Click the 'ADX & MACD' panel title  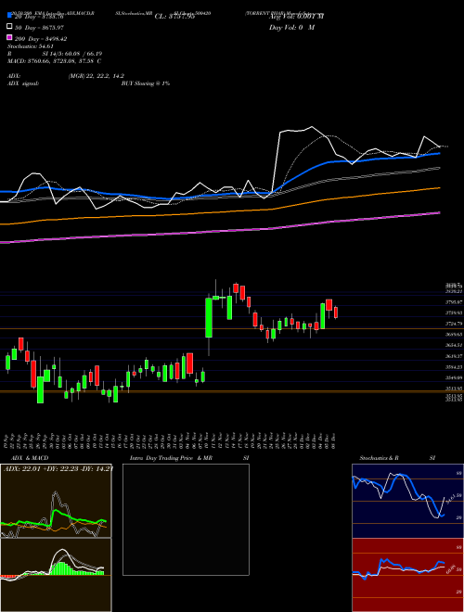pos(30,458)
